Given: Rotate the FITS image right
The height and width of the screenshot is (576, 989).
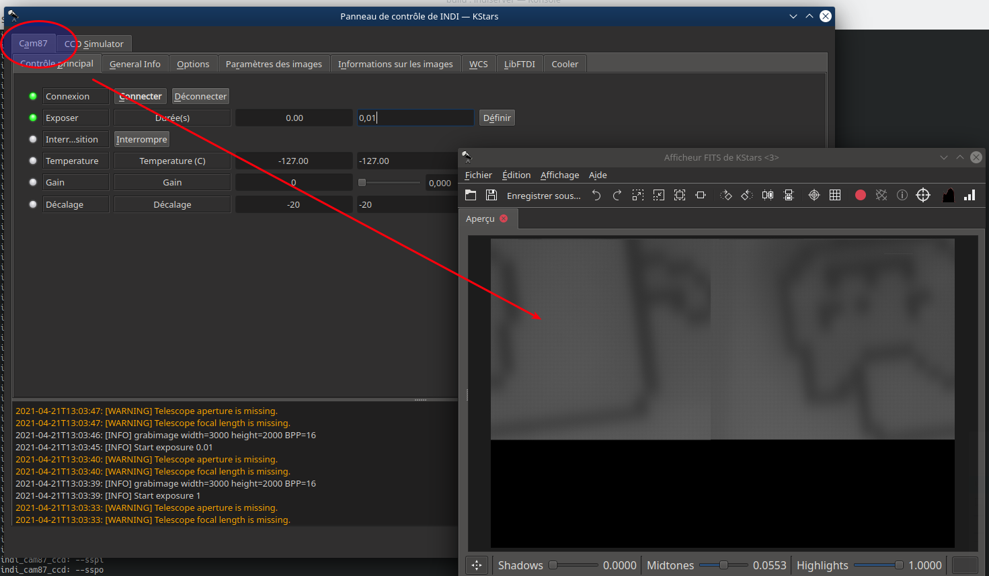Looking at the screenshot, I should (726, 195).
